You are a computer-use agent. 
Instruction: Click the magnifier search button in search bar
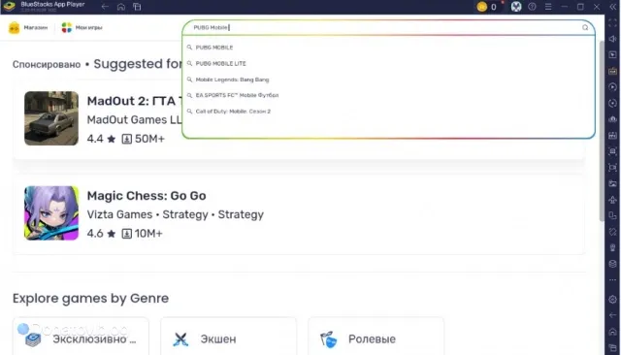pyautogui.click(x=585, y=27)
